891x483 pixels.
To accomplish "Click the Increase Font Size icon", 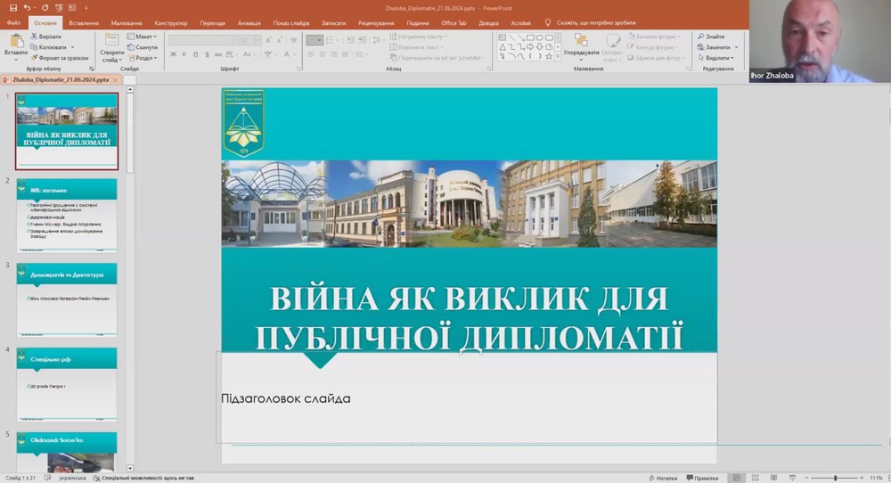I will (x=268, y=40).
